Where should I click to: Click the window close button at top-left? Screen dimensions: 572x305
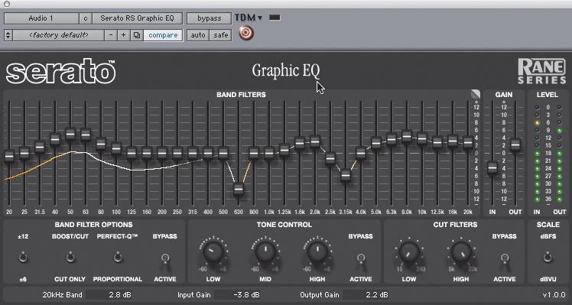(6, 4)
